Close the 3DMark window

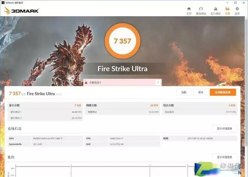[244, 3]
